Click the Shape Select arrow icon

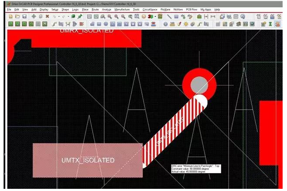click(x=113, y=24)
